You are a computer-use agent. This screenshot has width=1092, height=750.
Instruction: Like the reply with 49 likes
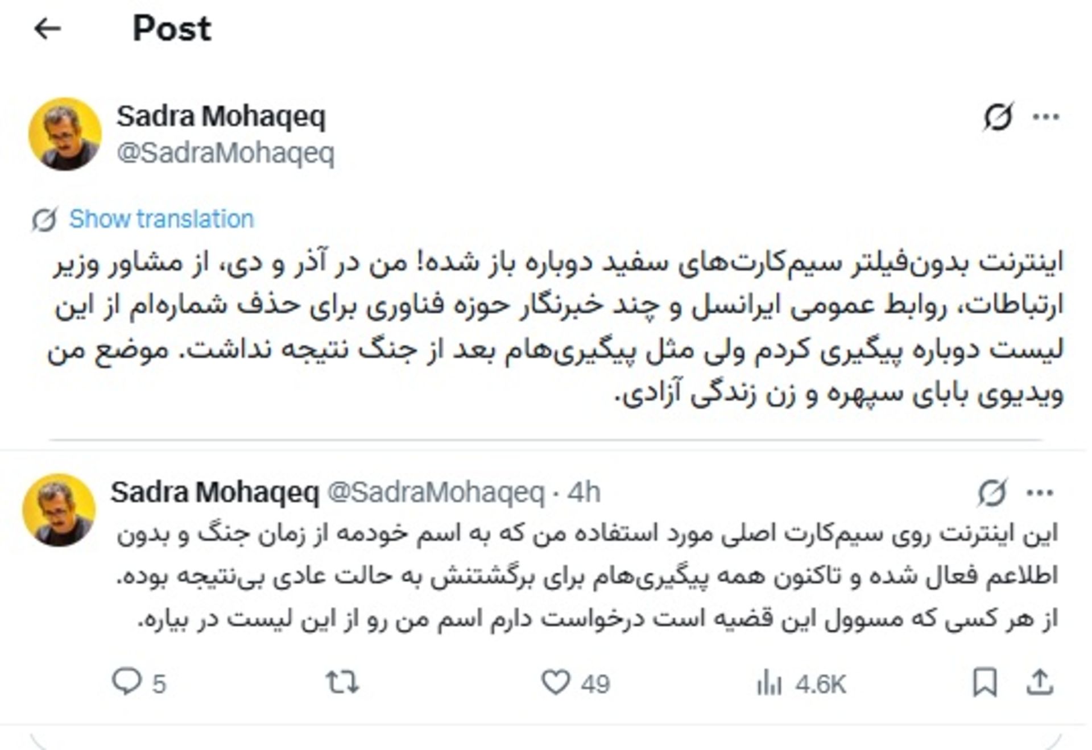pos(556,682)
